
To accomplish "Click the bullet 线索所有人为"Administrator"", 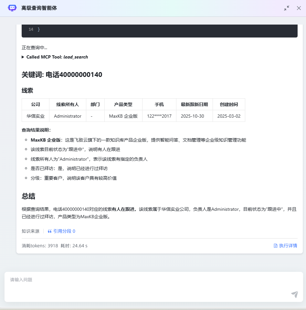I will coord(89,159).
